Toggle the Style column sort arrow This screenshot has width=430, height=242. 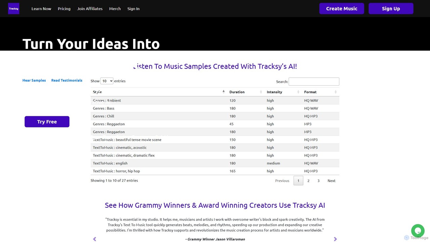pos(223,92)
